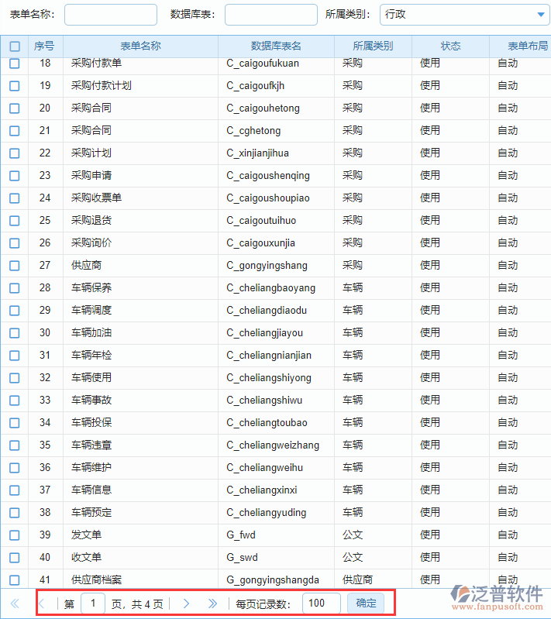Click the 表单名称 search input field
The height and width of the screenshot is (619, 551).
coord(104,15)
